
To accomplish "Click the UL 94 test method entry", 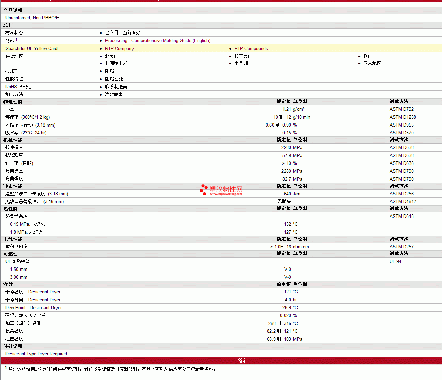I will click(x=395, y=261).
